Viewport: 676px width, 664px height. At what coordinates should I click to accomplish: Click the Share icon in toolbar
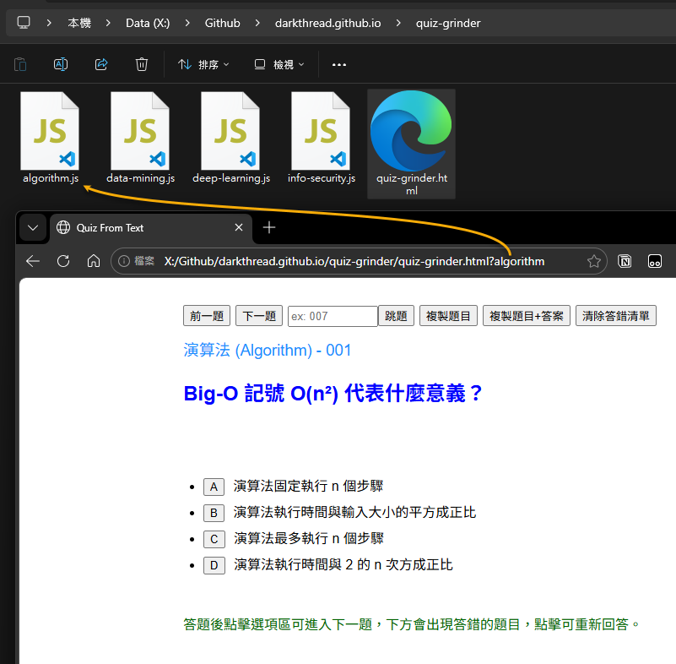point(101,64)
